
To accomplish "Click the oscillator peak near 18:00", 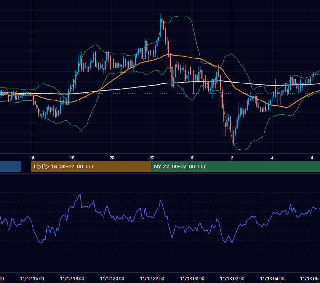I will coord(80,194).
